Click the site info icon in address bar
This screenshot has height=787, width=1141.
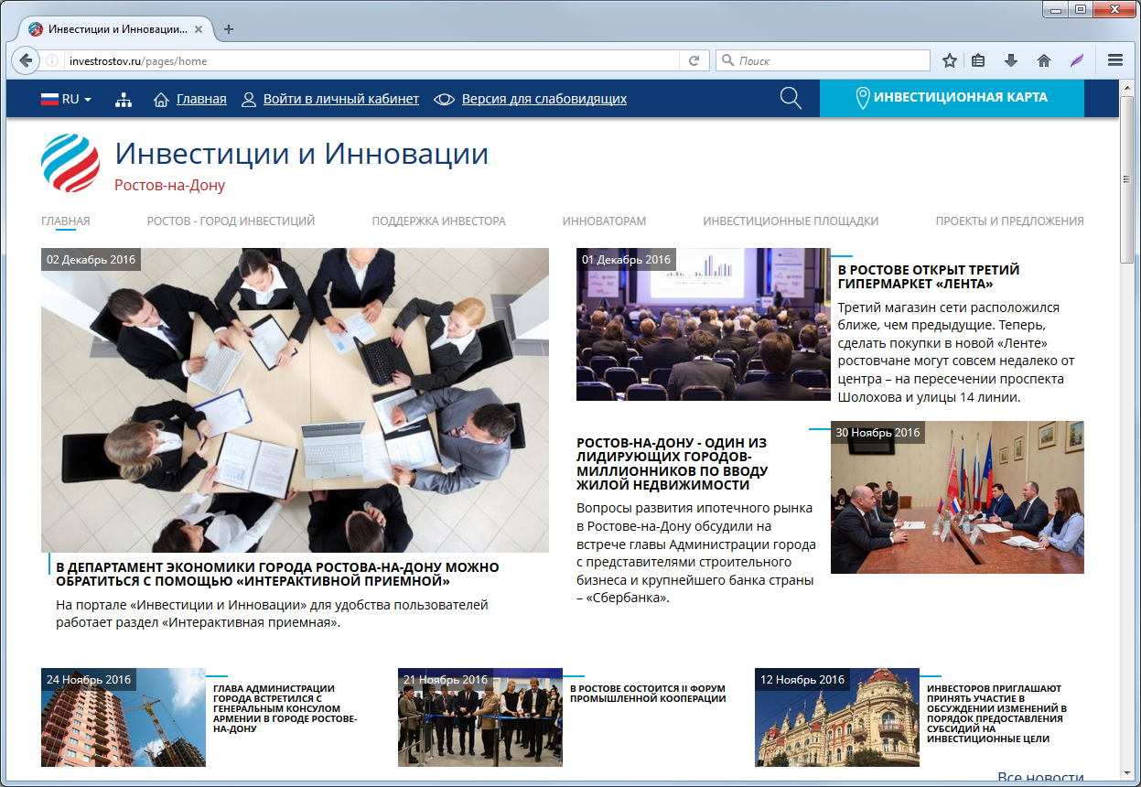[54, 61]
